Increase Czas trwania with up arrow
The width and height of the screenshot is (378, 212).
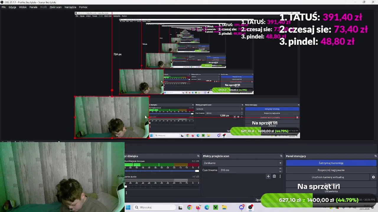[x=280, y=169]
